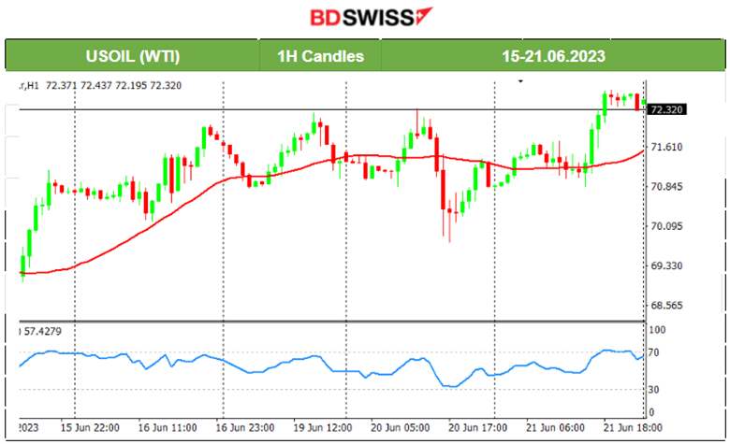
Task: Click the 15-21.06.2023 date range header
Action: click(552, 56)
